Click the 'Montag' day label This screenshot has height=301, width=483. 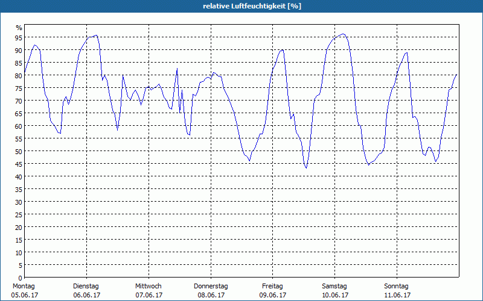(24, 286)
